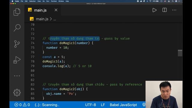The width and height of the screenshot is (192, 108).
Task: Select language mode Babel JavaScript
Action: (x=123, y=105)
